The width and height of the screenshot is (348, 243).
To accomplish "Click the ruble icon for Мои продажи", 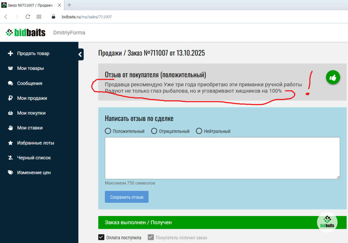I will pos(10,98).
